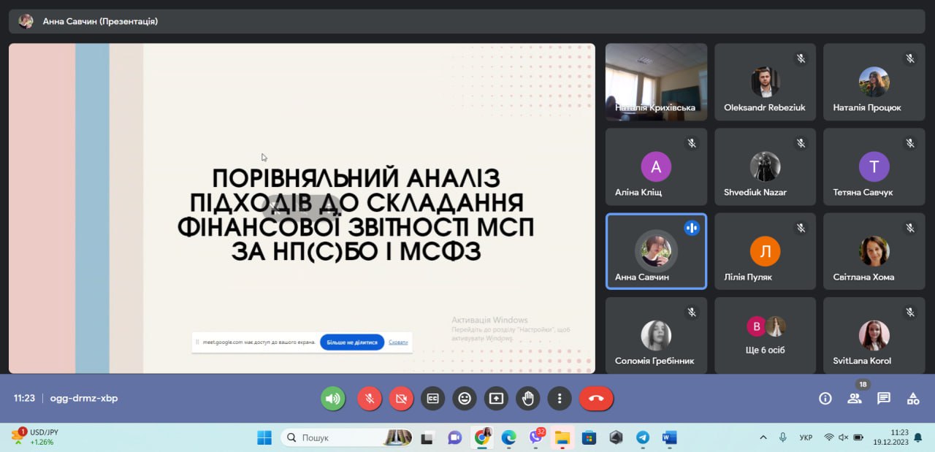Expand hidden system tray icons
935x452 pixels.
[x=763, y=437]
